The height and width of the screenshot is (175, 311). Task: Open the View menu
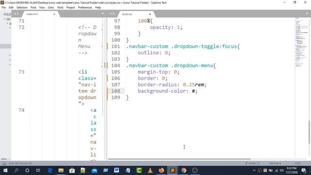[x=42, y=8]
